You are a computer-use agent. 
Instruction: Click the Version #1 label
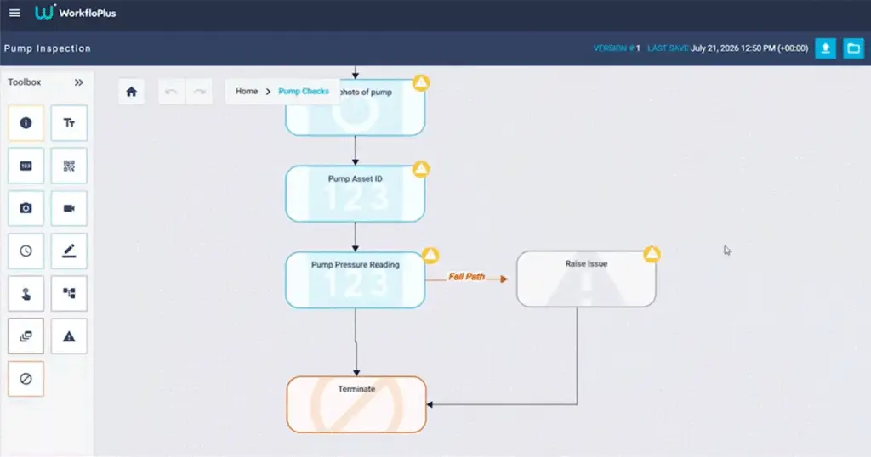(x=617, y=48)
